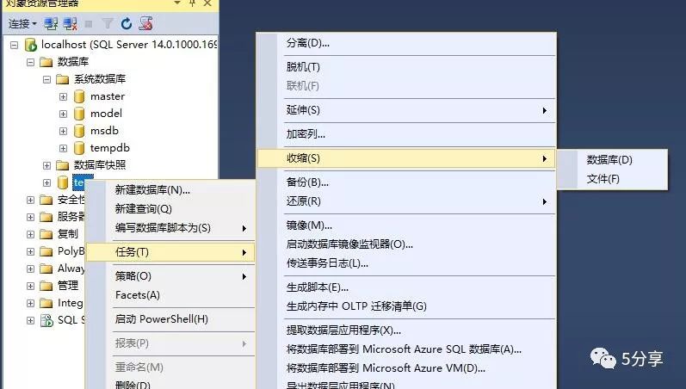Click the msdb database cylinder icon

(x=79, y=131)
